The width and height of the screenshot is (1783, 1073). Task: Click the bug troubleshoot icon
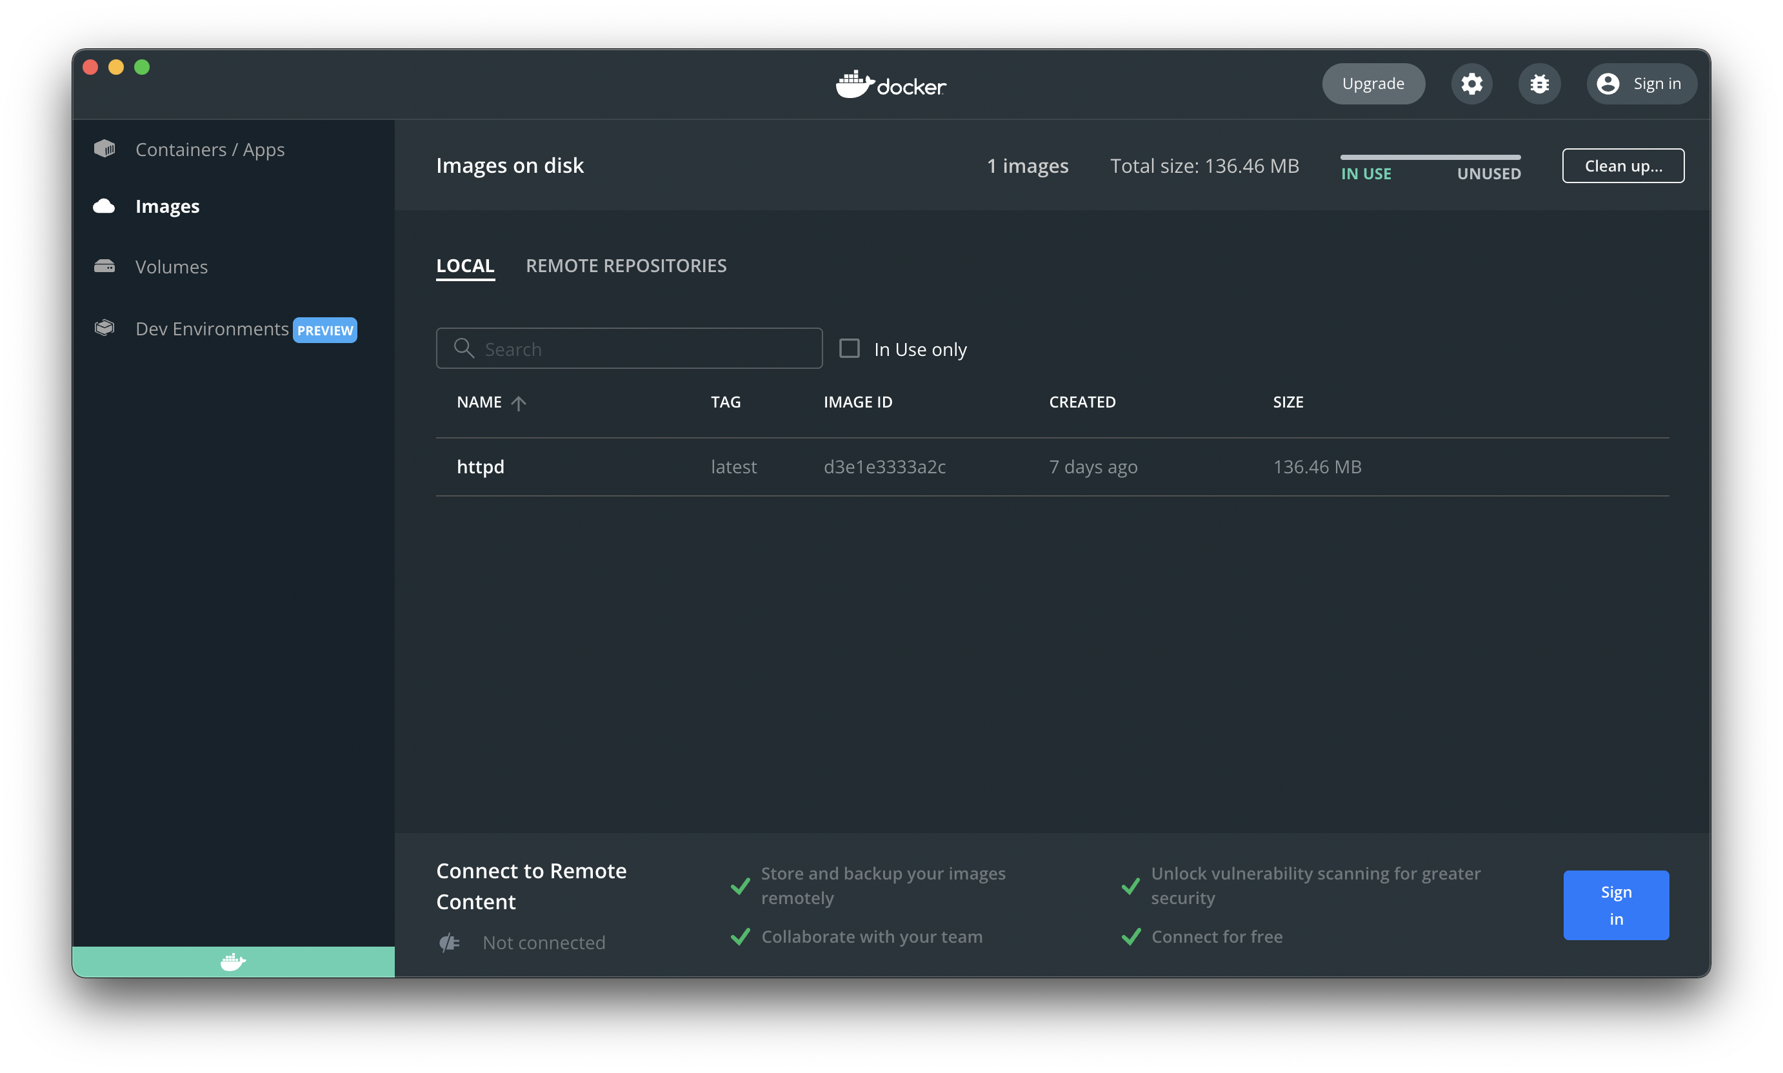click(x=1539, y=84)
